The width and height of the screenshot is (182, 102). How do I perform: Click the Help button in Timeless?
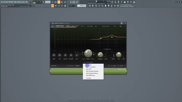121,26
